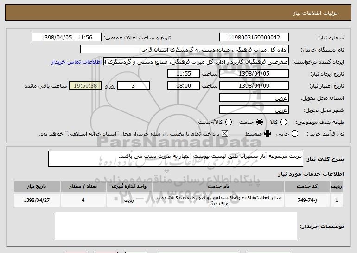Click the delivery city field قزوین
This screenshot has width=357, height=253.
pyautogui.click(x=254, y=110)
